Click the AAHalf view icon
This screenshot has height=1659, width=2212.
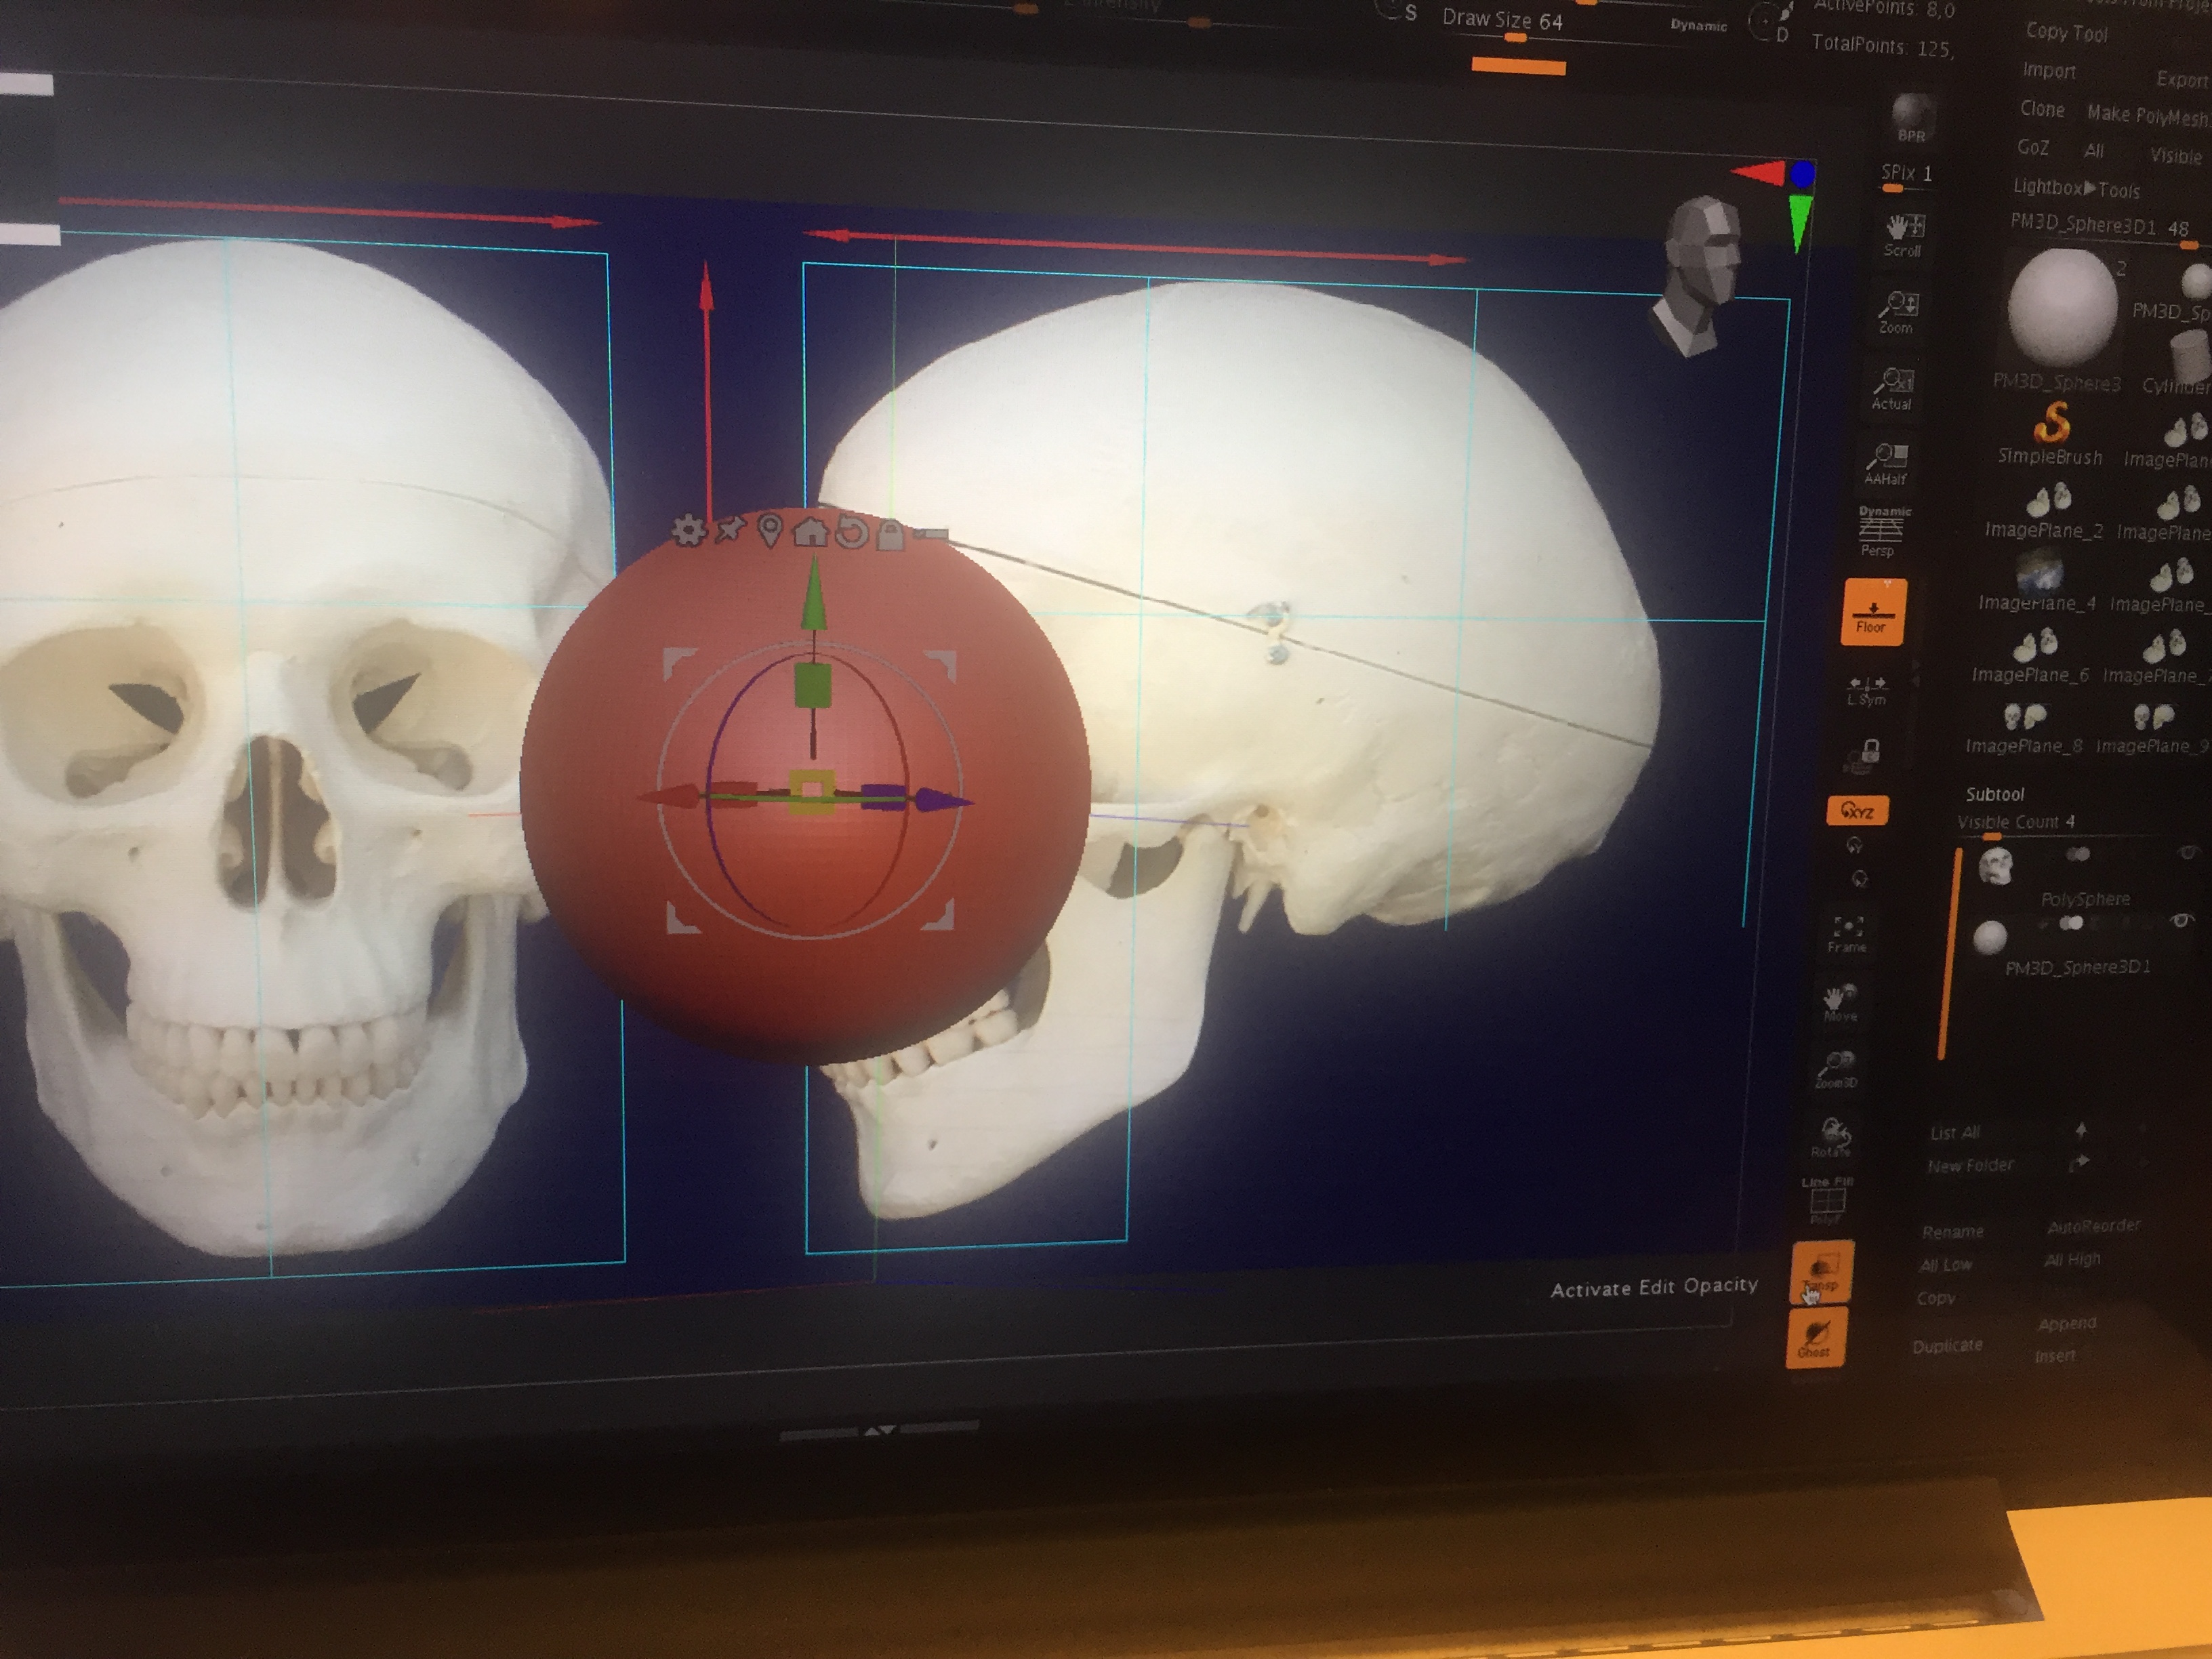1885,463
